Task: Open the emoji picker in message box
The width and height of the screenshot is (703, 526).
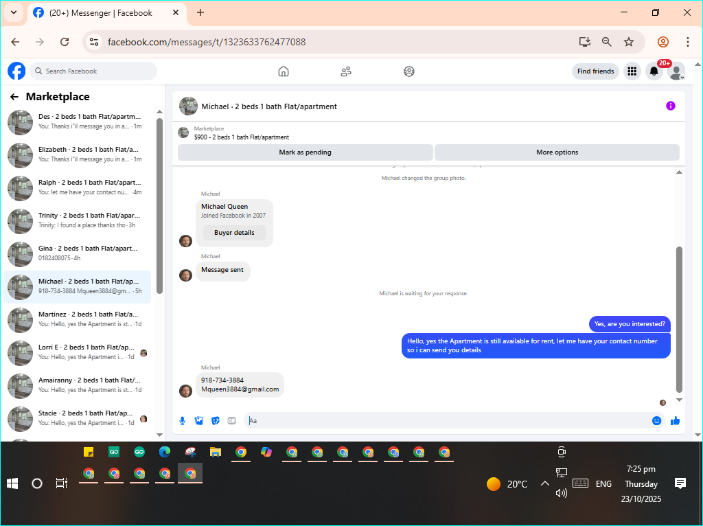Action: click(x=656, y=421)
